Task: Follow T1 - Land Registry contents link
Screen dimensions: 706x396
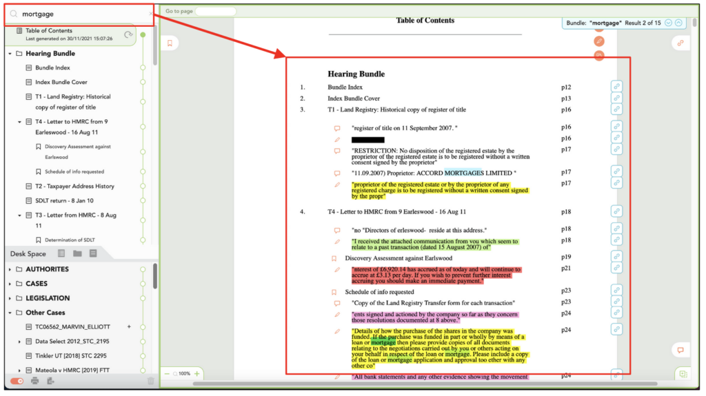Action: coord(396,110)
